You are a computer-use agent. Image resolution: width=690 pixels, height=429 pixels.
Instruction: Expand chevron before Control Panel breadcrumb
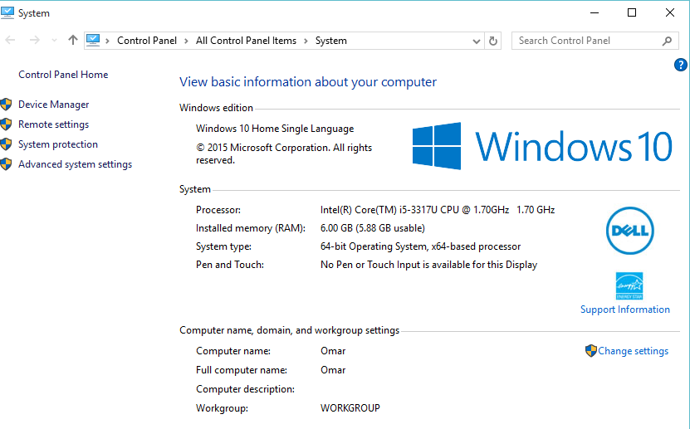point(107,41)
